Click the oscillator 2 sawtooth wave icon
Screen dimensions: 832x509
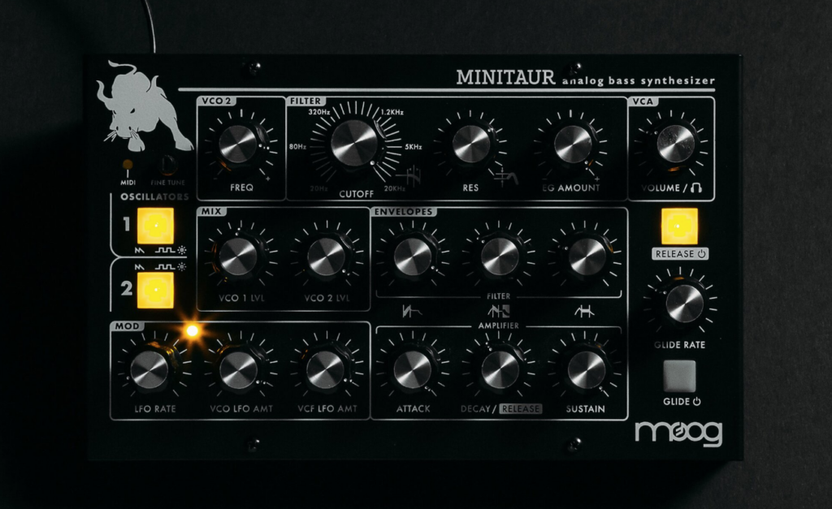click(140, 267)
